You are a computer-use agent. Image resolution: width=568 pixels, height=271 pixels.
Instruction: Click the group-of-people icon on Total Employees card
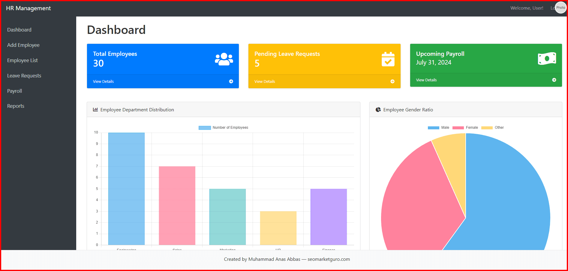pos(224,59)
